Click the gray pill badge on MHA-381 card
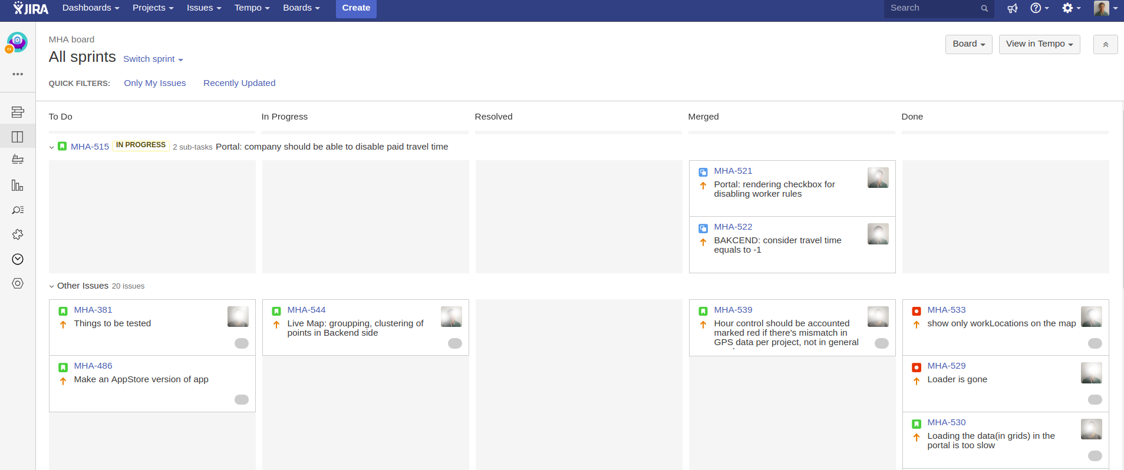1124x470 pixels. 242,343
